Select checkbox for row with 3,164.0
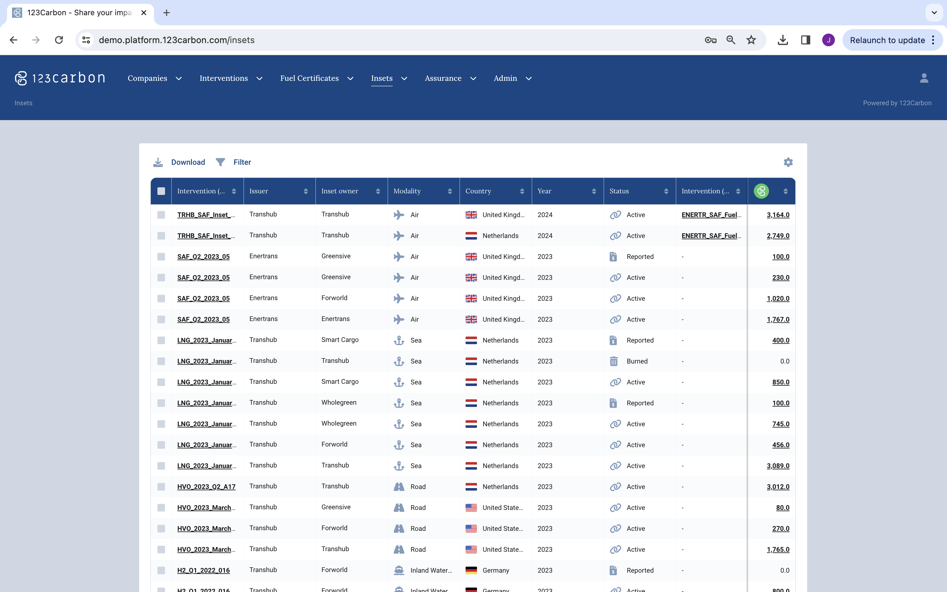This screenshot has width=947, height=592. point(161,215)
